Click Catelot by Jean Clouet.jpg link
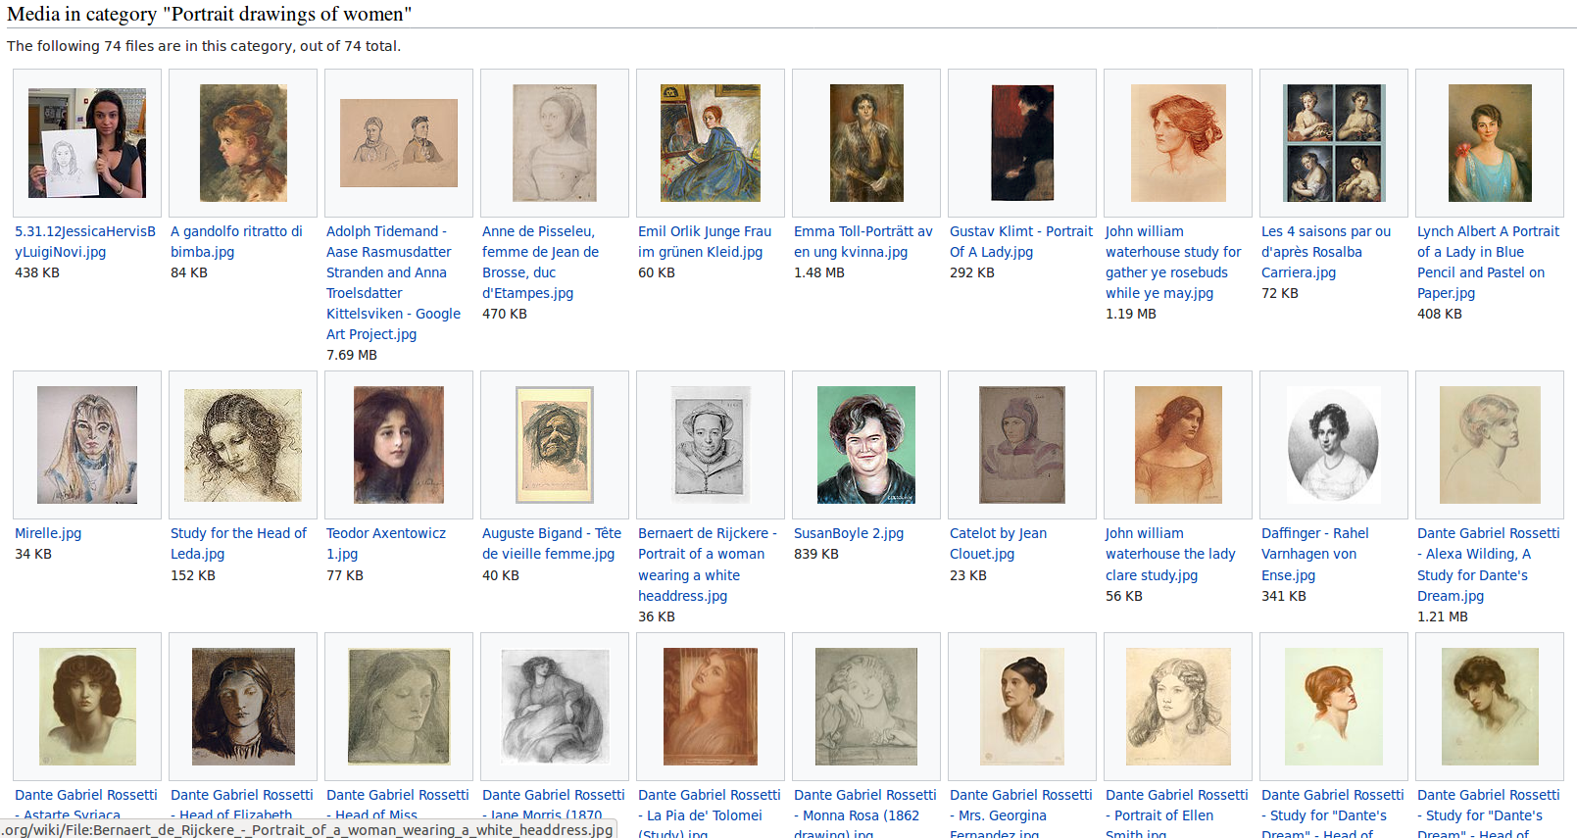 tap(998, 544)
